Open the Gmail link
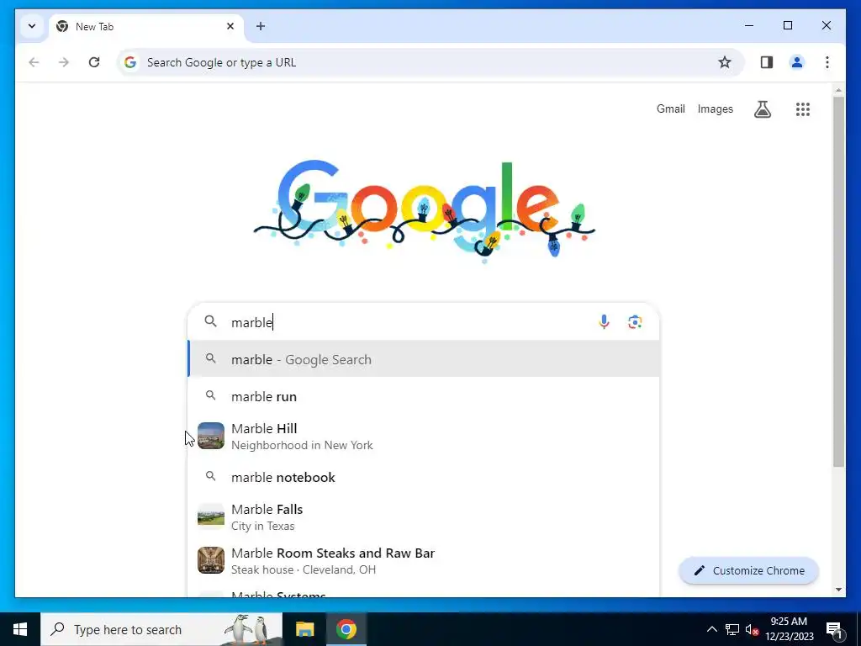Viewport: 861px width, 646px height. pyautogui.click(x=670, y=109)
